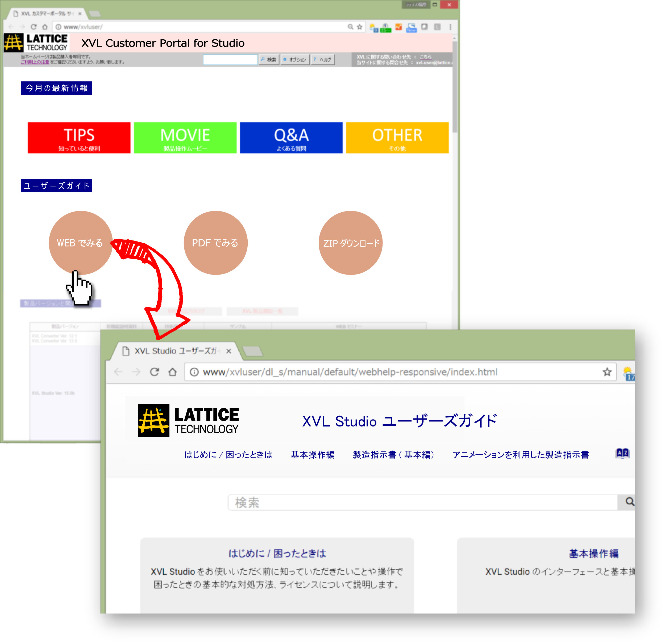Screen dimensions: 665x643
Task: Click the portal search text field
Action: coord(230,60)
